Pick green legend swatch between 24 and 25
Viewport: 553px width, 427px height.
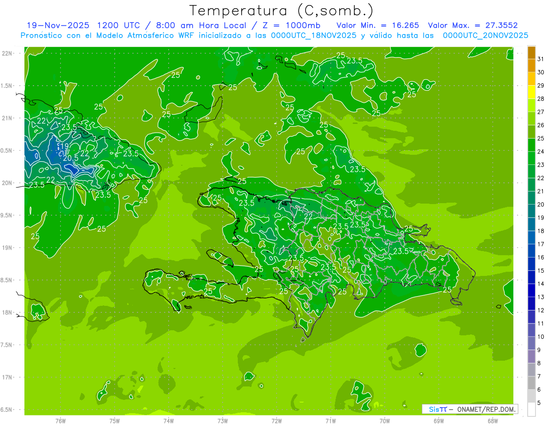tap(531, 145)
